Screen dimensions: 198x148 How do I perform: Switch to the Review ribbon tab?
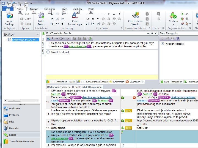tap(34, 9)
